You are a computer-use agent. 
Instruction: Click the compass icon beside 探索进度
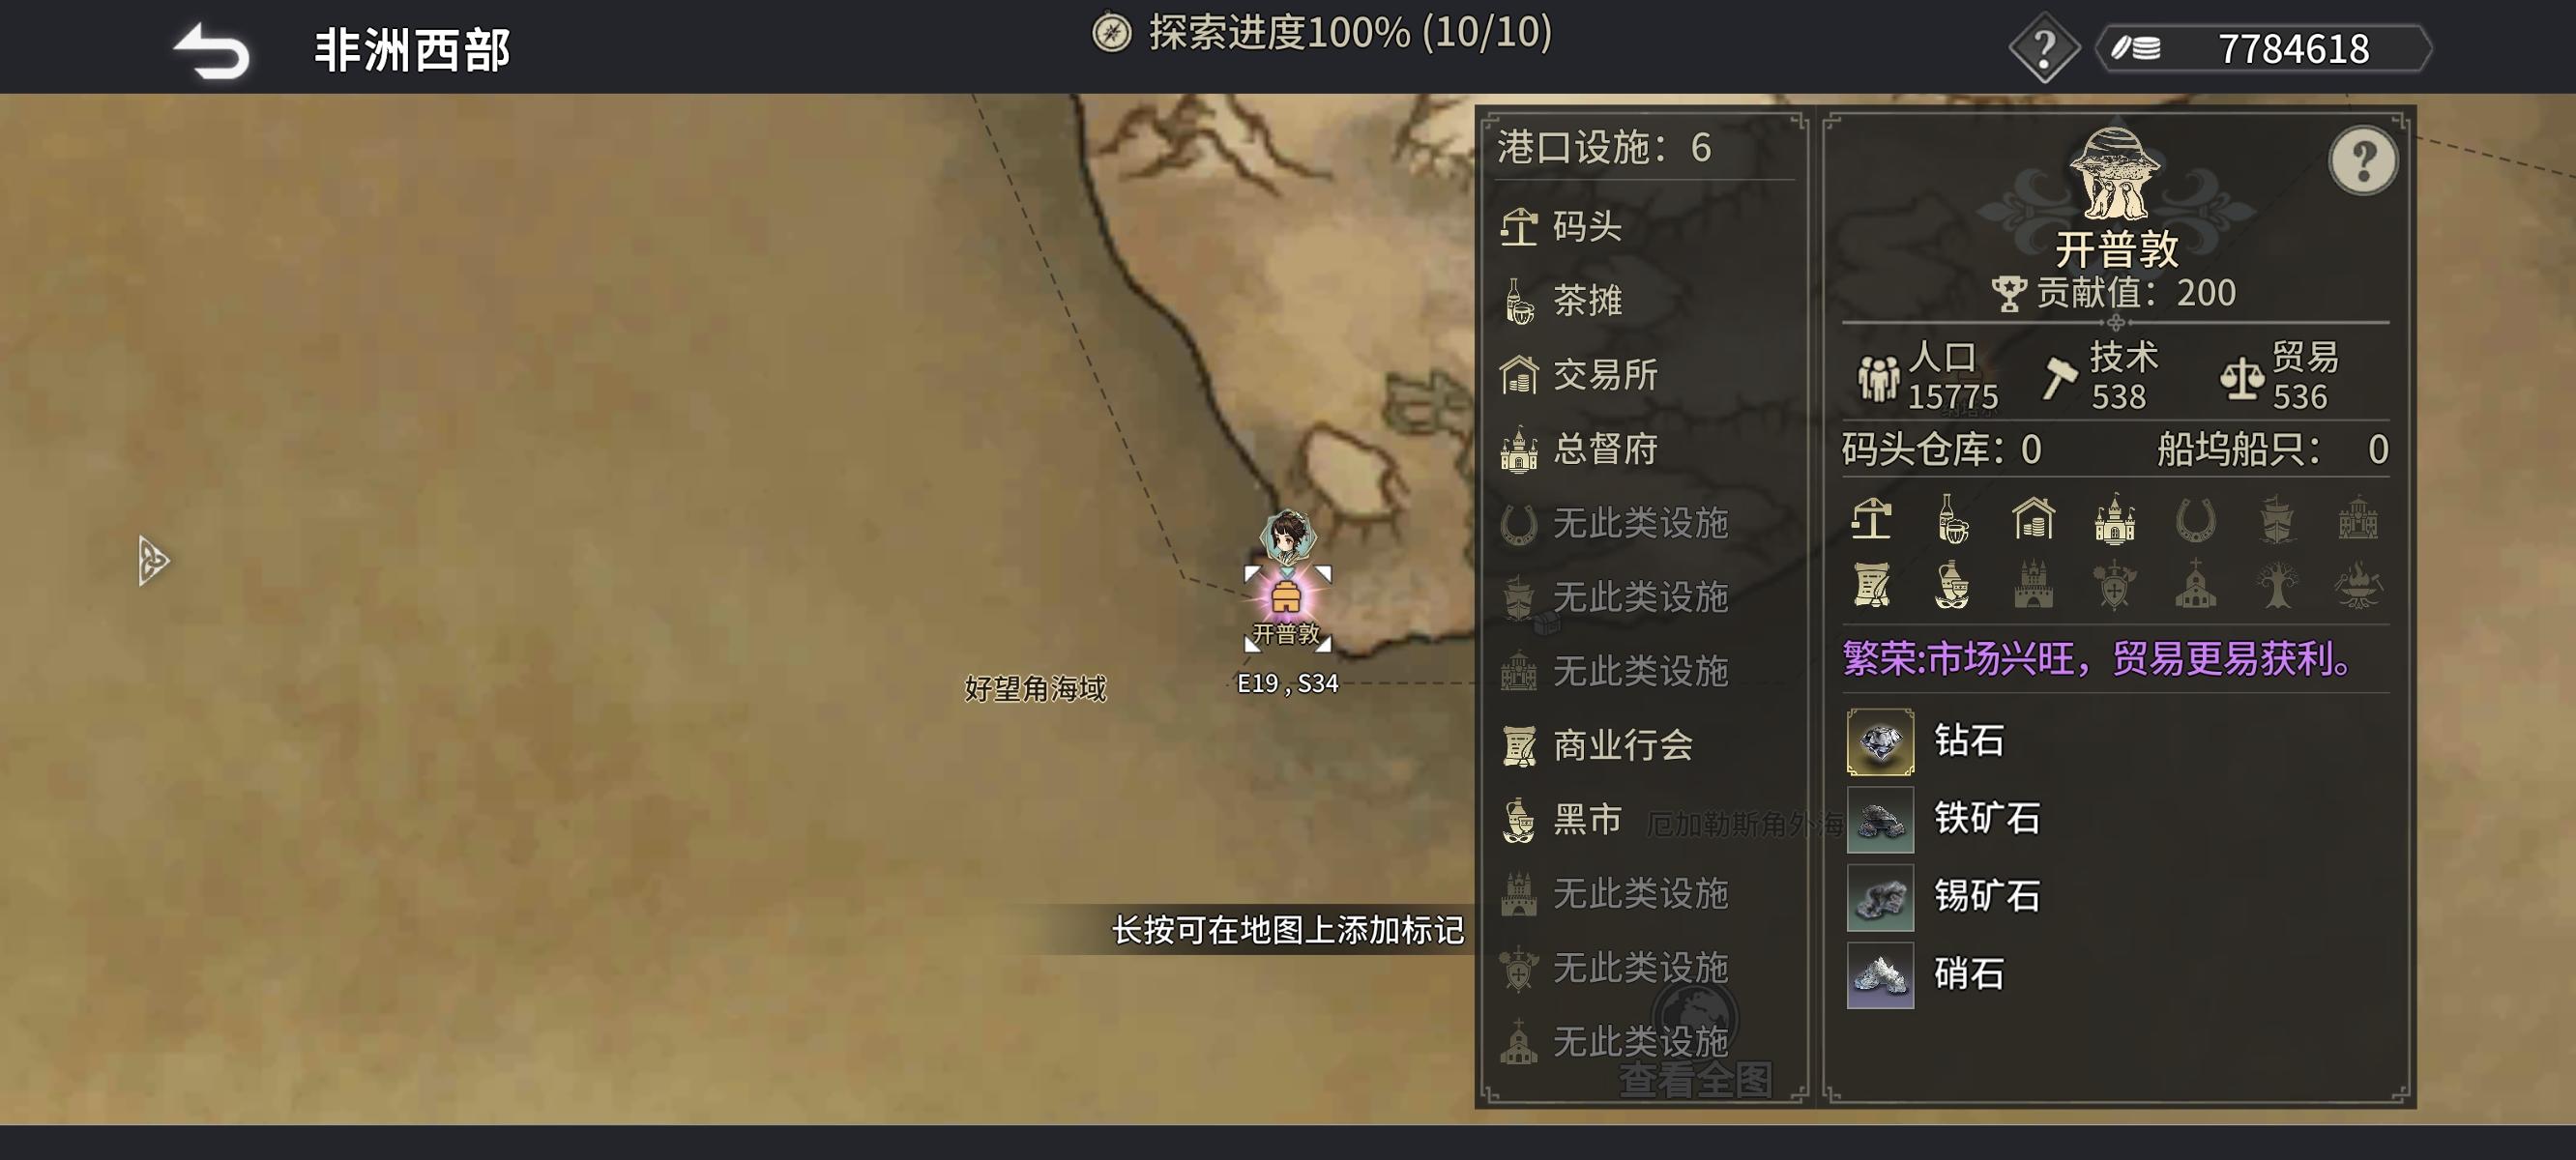click(x=1111, y=32)
